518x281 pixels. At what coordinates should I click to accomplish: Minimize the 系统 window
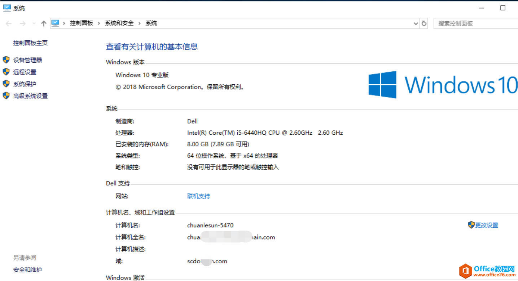(x=481, y=8)
